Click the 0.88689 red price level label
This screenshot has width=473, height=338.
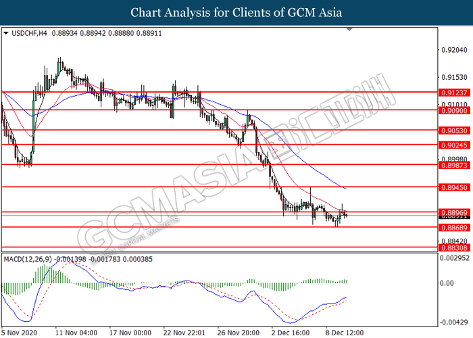coord(454,228)
